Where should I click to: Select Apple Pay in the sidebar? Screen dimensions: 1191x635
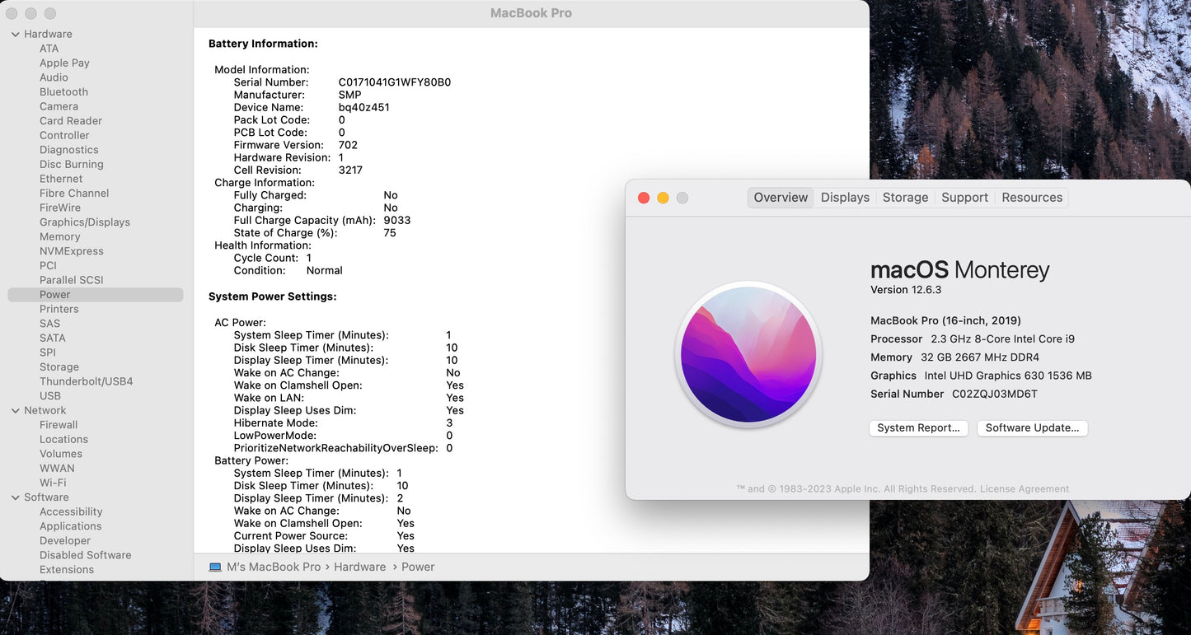64,63
